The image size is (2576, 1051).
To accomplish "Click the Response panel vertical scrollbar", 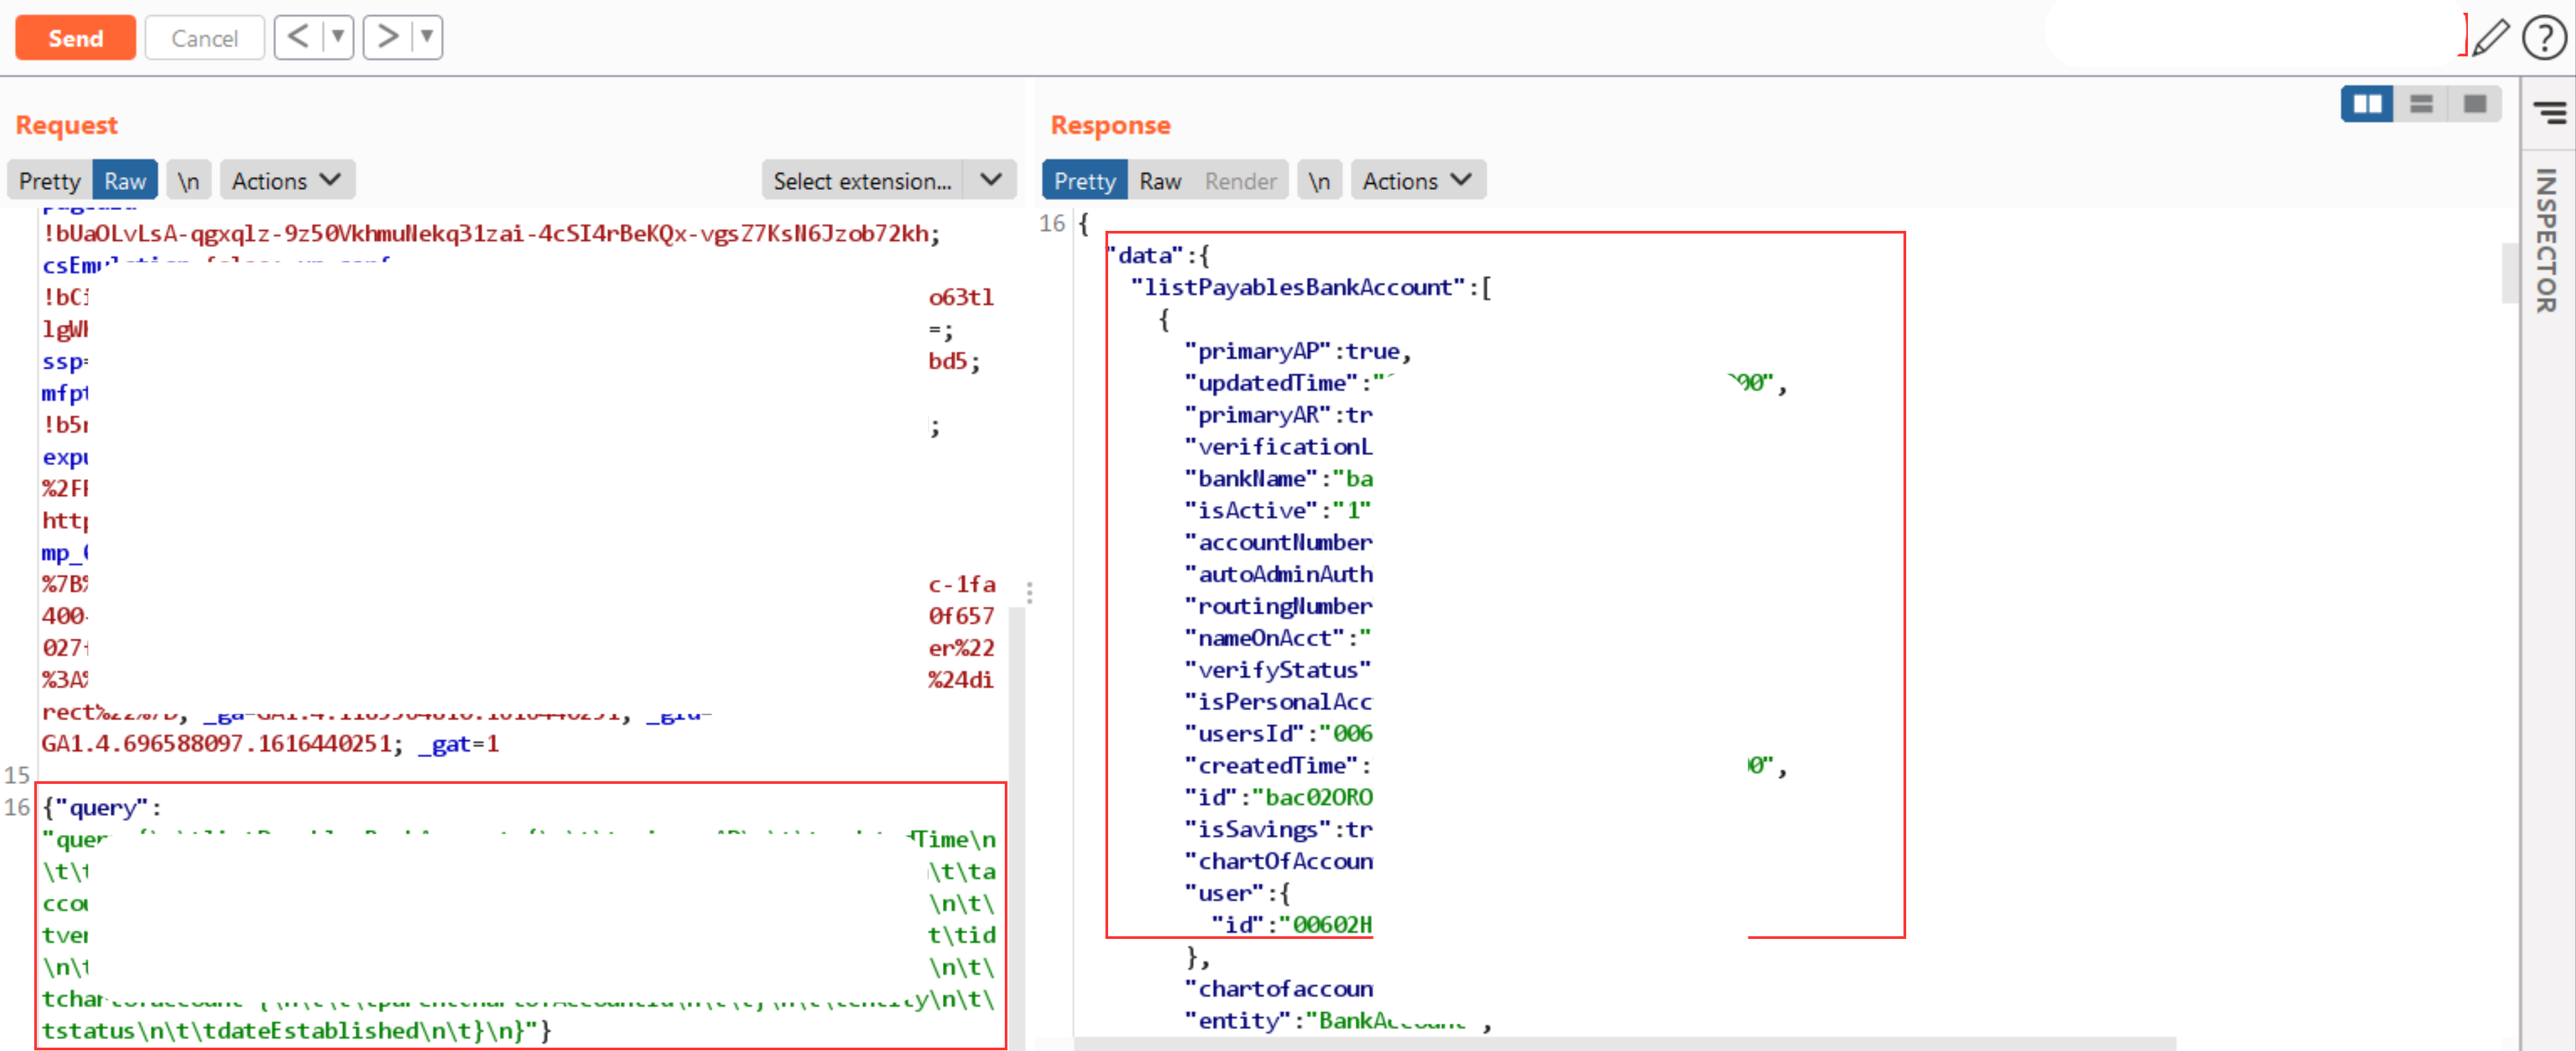I will click(x=2509, y=272).
